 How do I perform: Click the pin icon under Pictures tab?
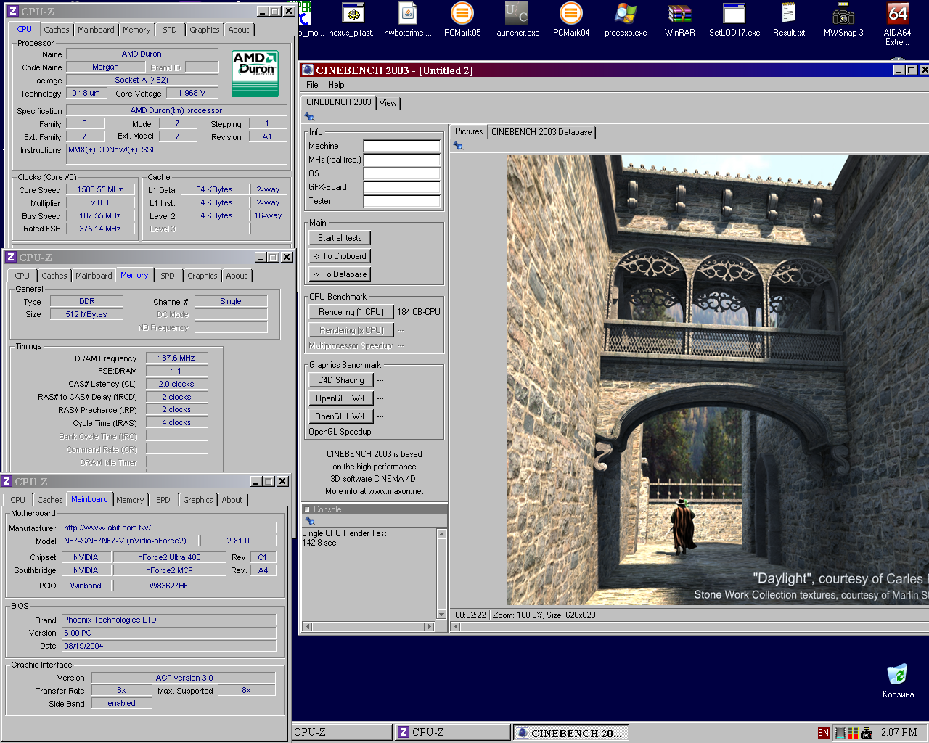coord(458,146)
